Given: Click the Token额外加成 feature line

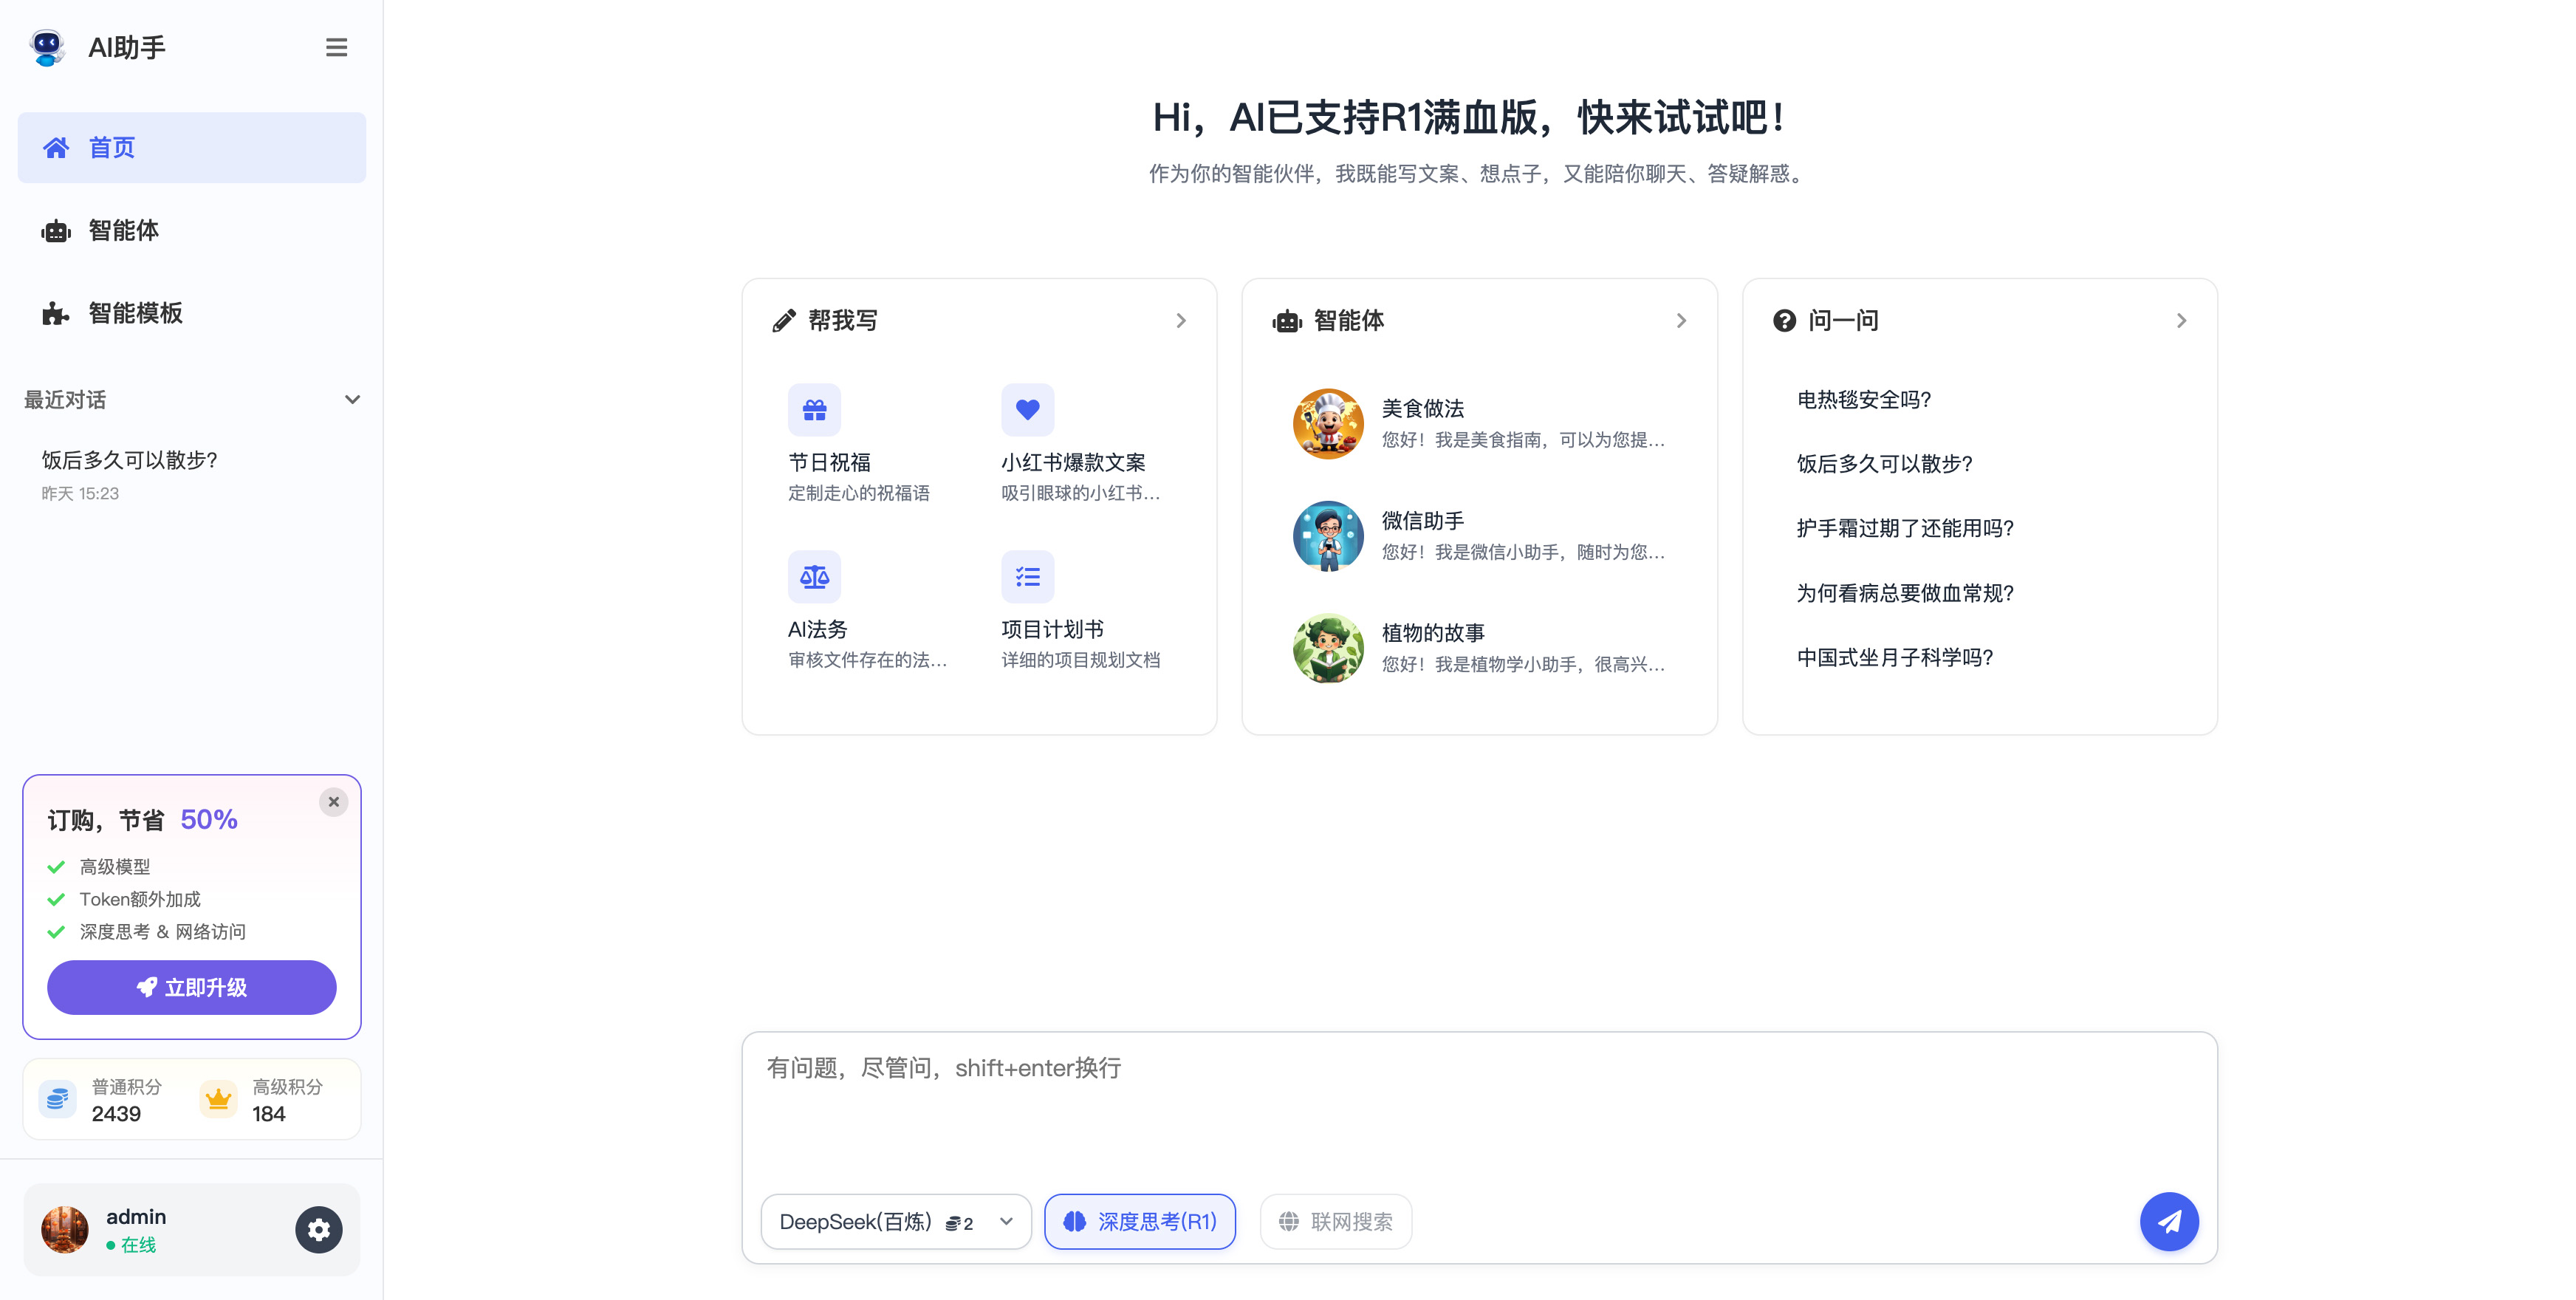Looking at the screenshot, I should pyautogui.click(x=140, y=899).
